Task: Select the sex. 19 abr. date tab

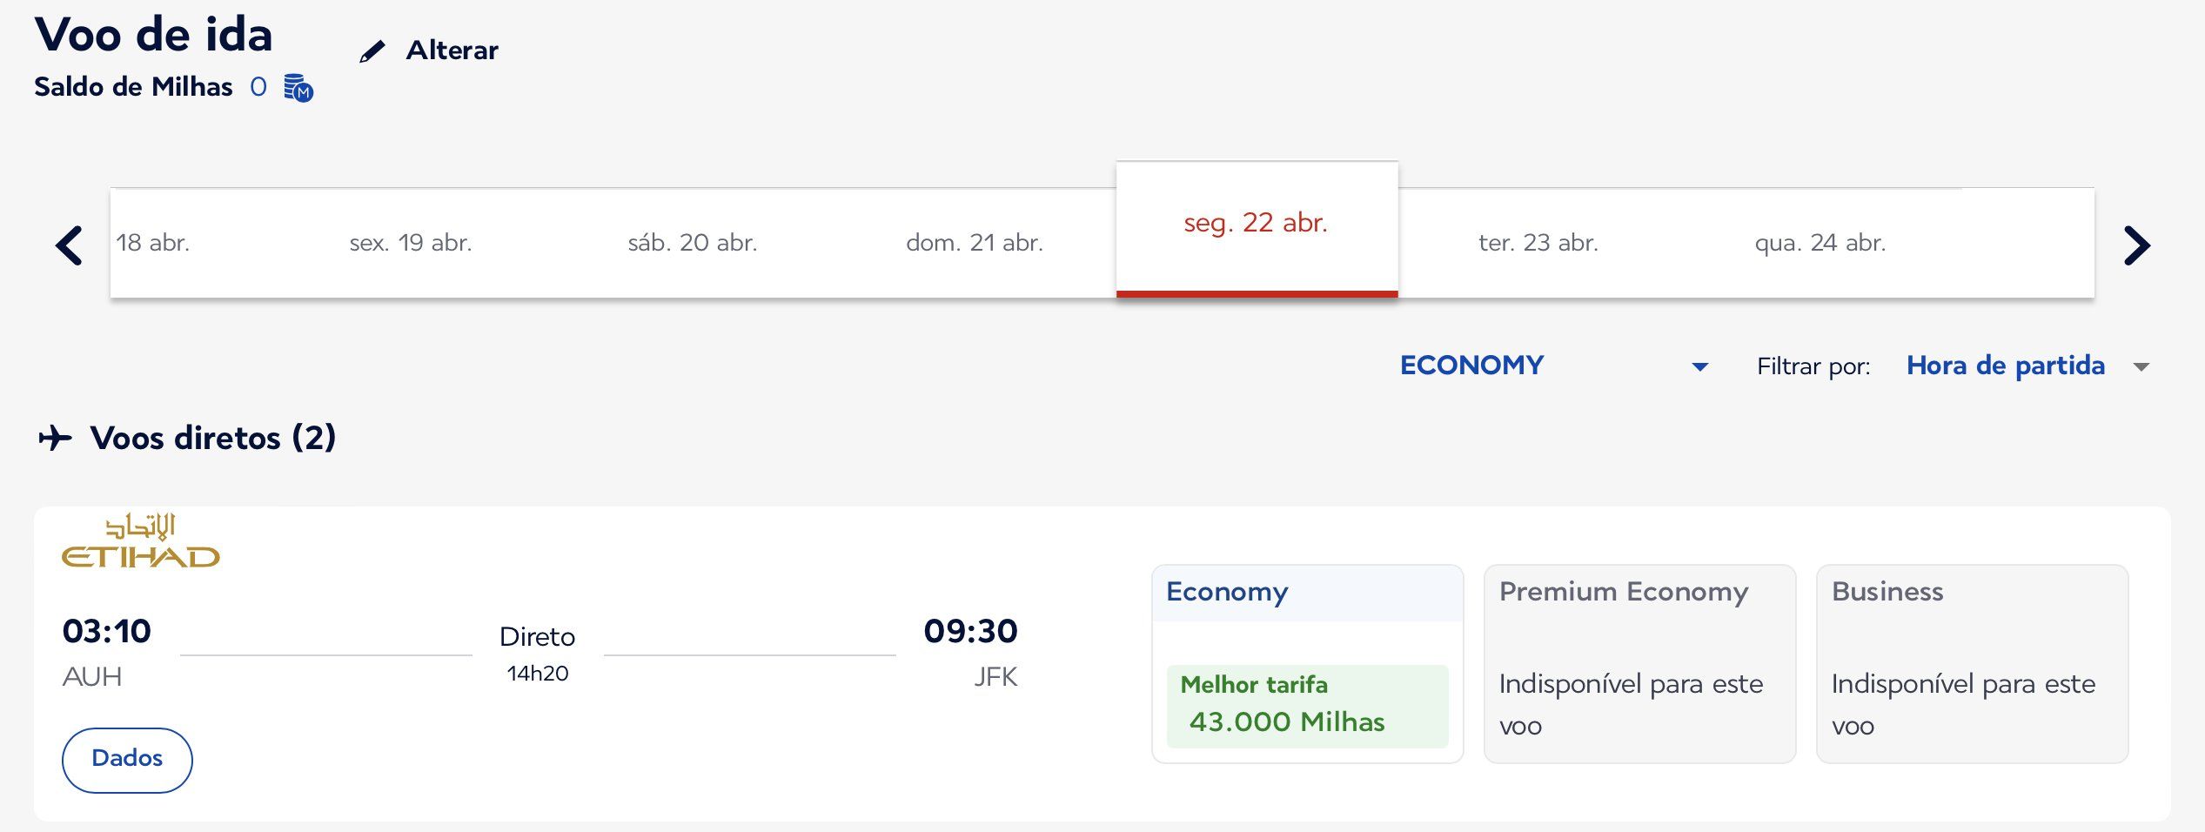Action: (411, 243)
